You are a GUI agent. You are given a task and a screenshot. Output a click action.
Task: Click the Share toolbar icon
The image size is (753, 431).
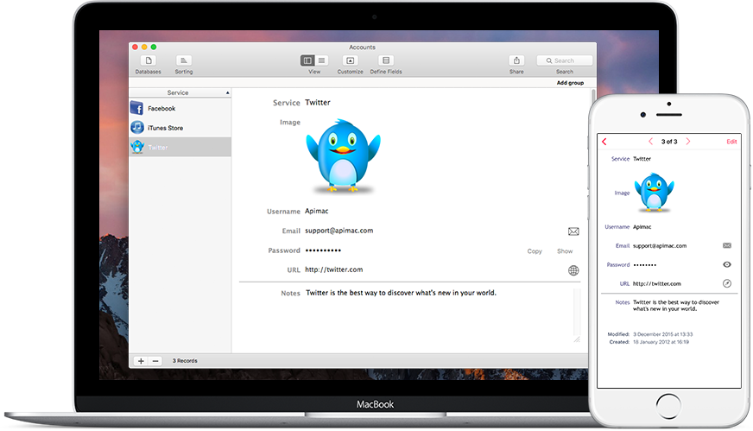click(x=516, y=60)
